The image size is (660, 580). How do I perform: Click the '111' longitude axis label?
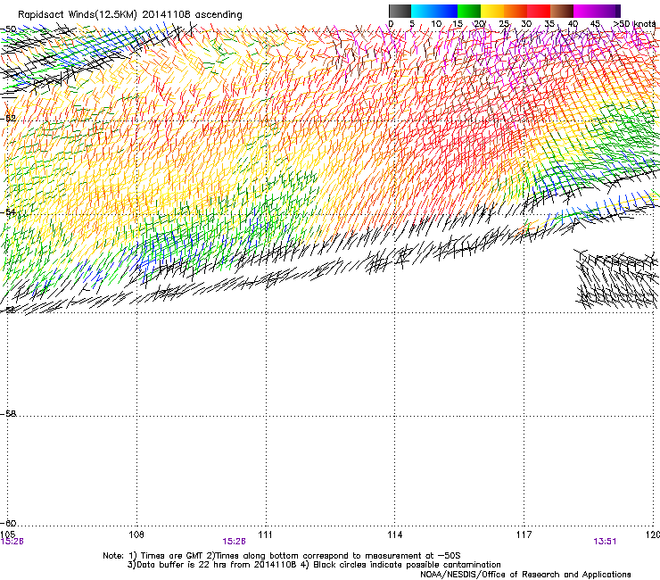(x=266, y=534)
